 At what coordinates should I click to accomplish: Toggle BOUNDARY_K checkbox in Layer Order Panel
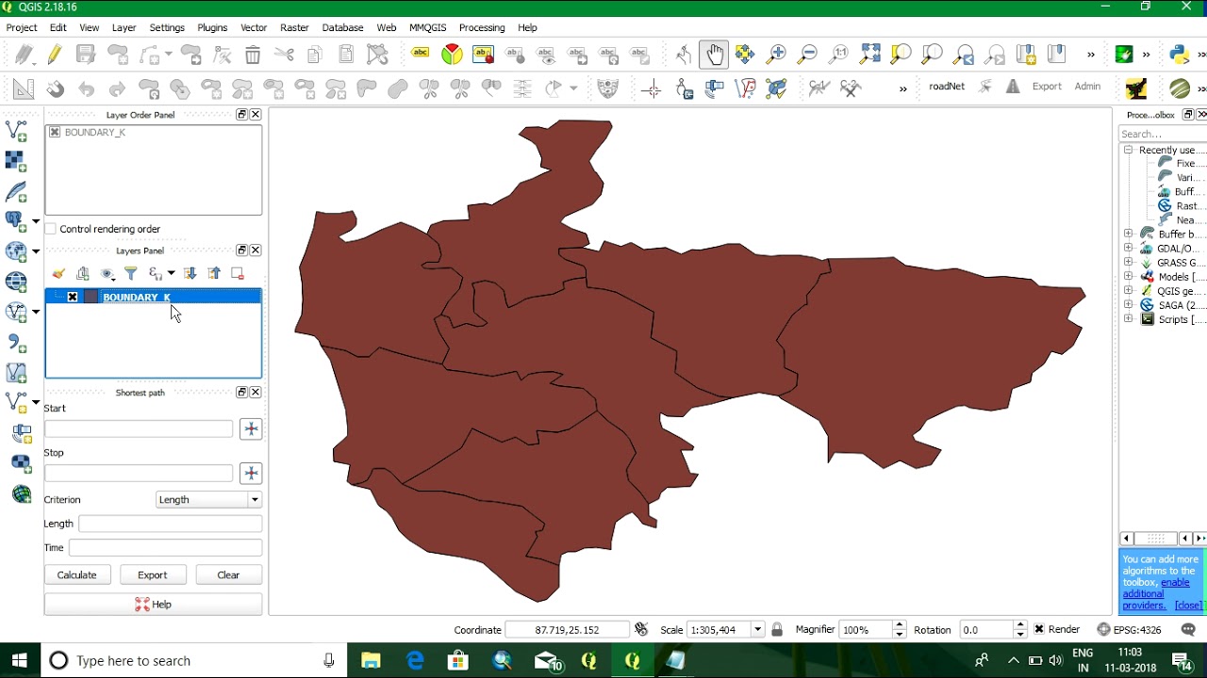pos(55,133)
